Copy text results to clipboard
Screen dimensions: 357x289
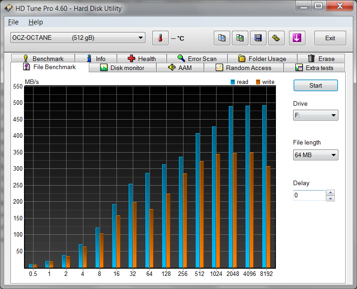(x=222, y=38)
